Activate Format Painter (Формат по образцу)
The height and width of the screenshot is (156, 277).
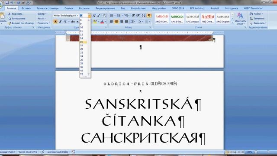pyautogui.click(x=21, y=23)
